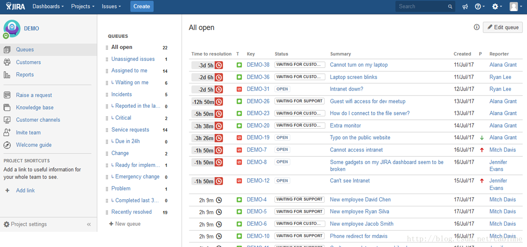Click the DEMO project avatar
The width and height of the screenshot is (527, 247).
(x=12, y=28)
